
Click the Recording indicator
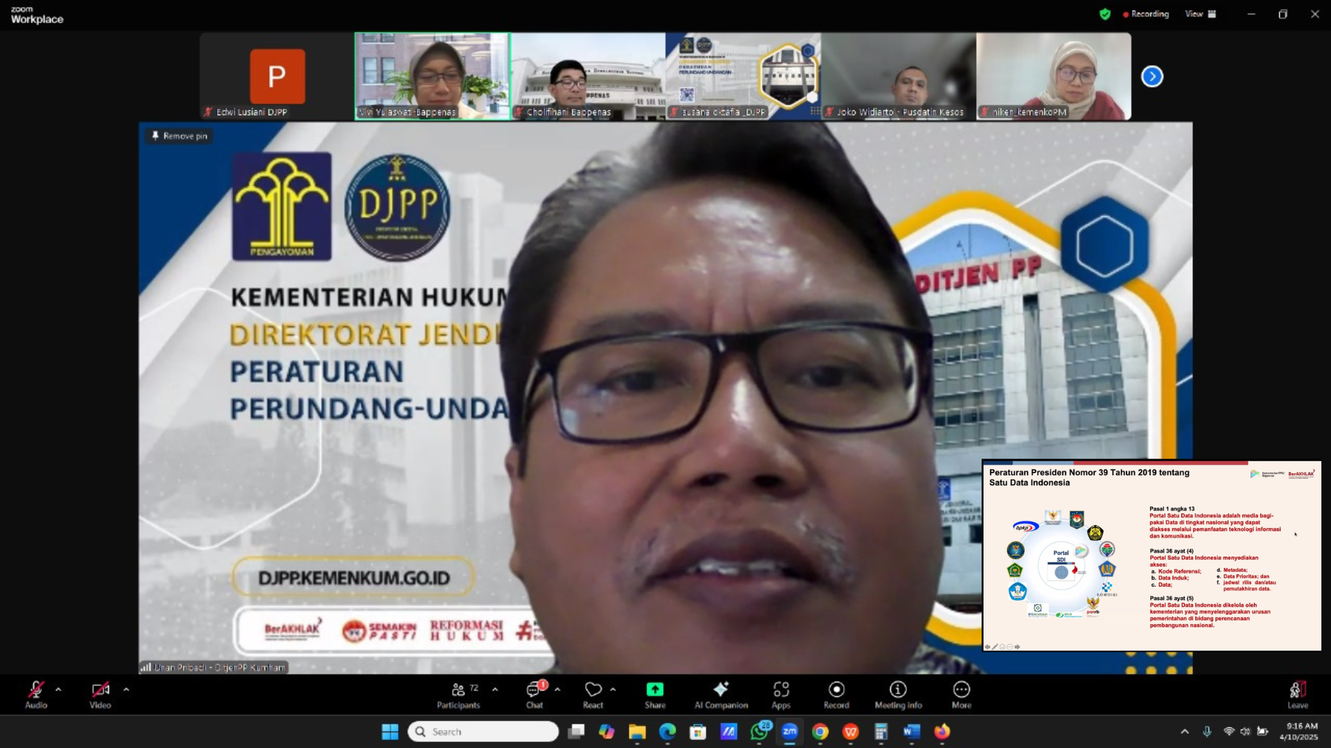click(1146, 14)
